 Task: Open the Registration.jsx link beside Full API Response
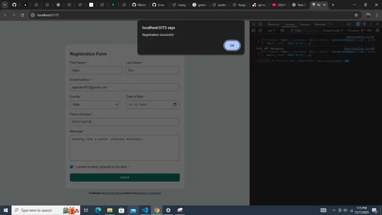(359, 49)
